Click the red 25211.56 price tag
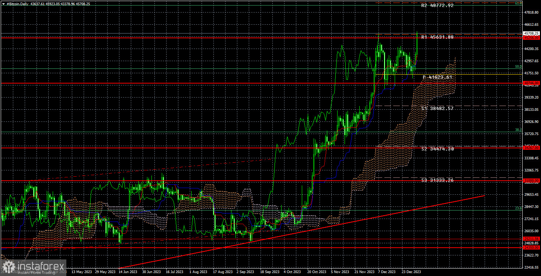The height and width of the screenshot is (276, 541). (x=531, y=239)
